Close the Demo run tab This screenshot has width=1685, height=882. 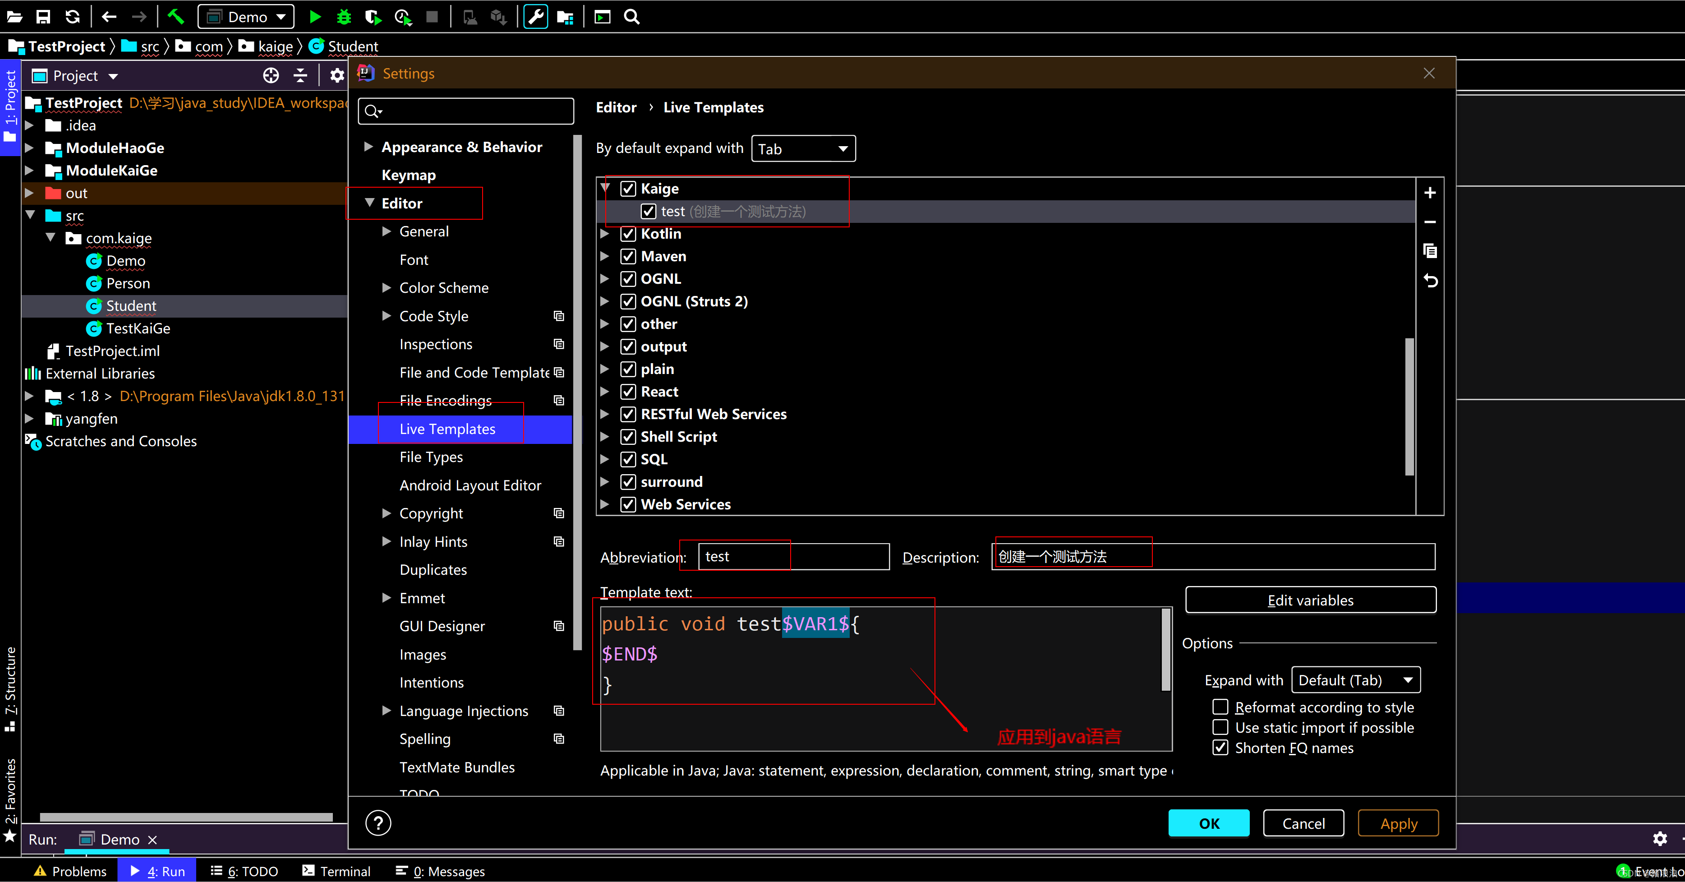coord(152,840)
